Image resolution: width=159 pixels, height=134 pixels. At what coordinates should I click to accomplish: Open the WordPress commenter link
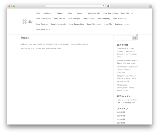134,100
